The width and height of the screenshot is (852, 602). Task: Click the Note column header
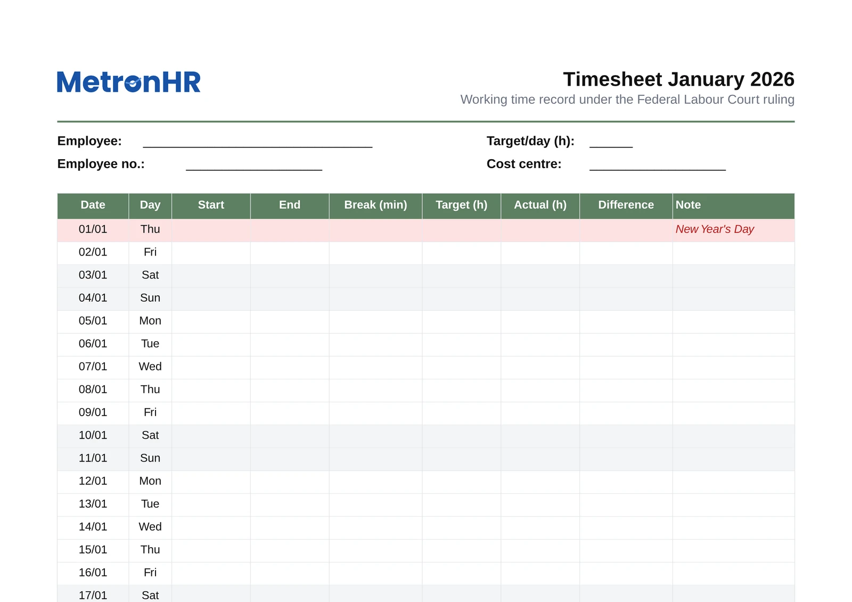point(733,205)
